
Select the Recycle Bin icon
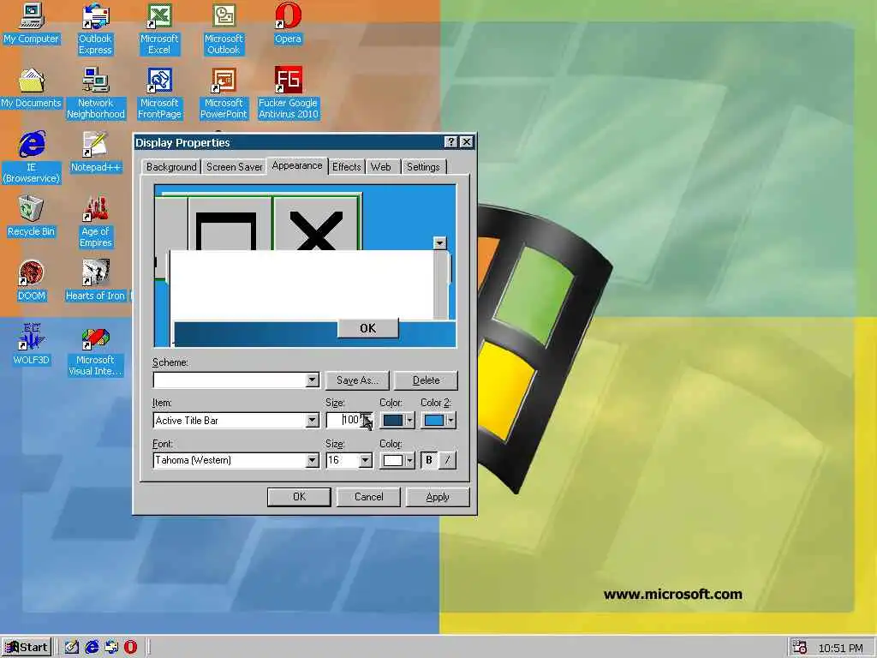click(x=32, y=217)
